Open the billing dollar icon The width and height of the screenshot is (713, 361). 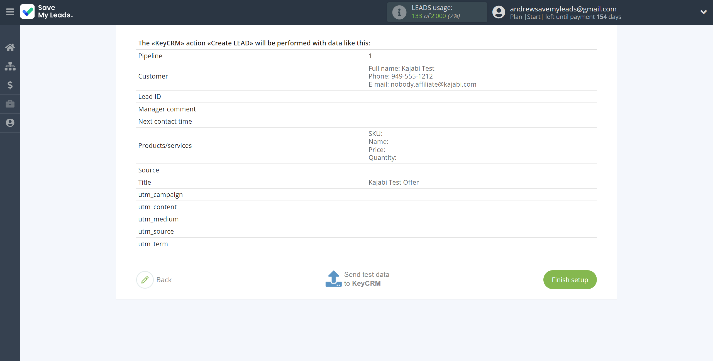click(10, 85)
